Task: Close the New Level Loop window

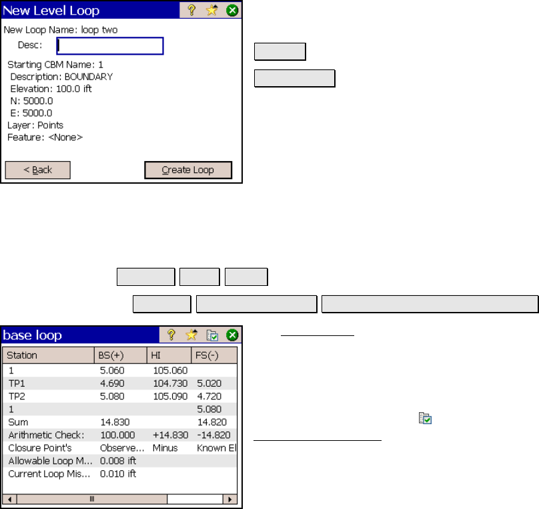Action: (x=231, y=10)
